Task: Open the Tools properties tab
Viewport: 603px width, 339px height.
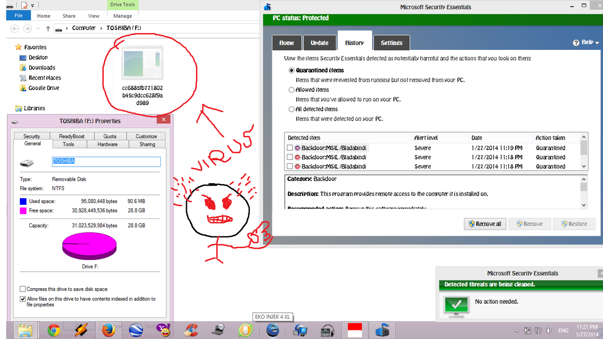Action: click(x=68, y=144)
